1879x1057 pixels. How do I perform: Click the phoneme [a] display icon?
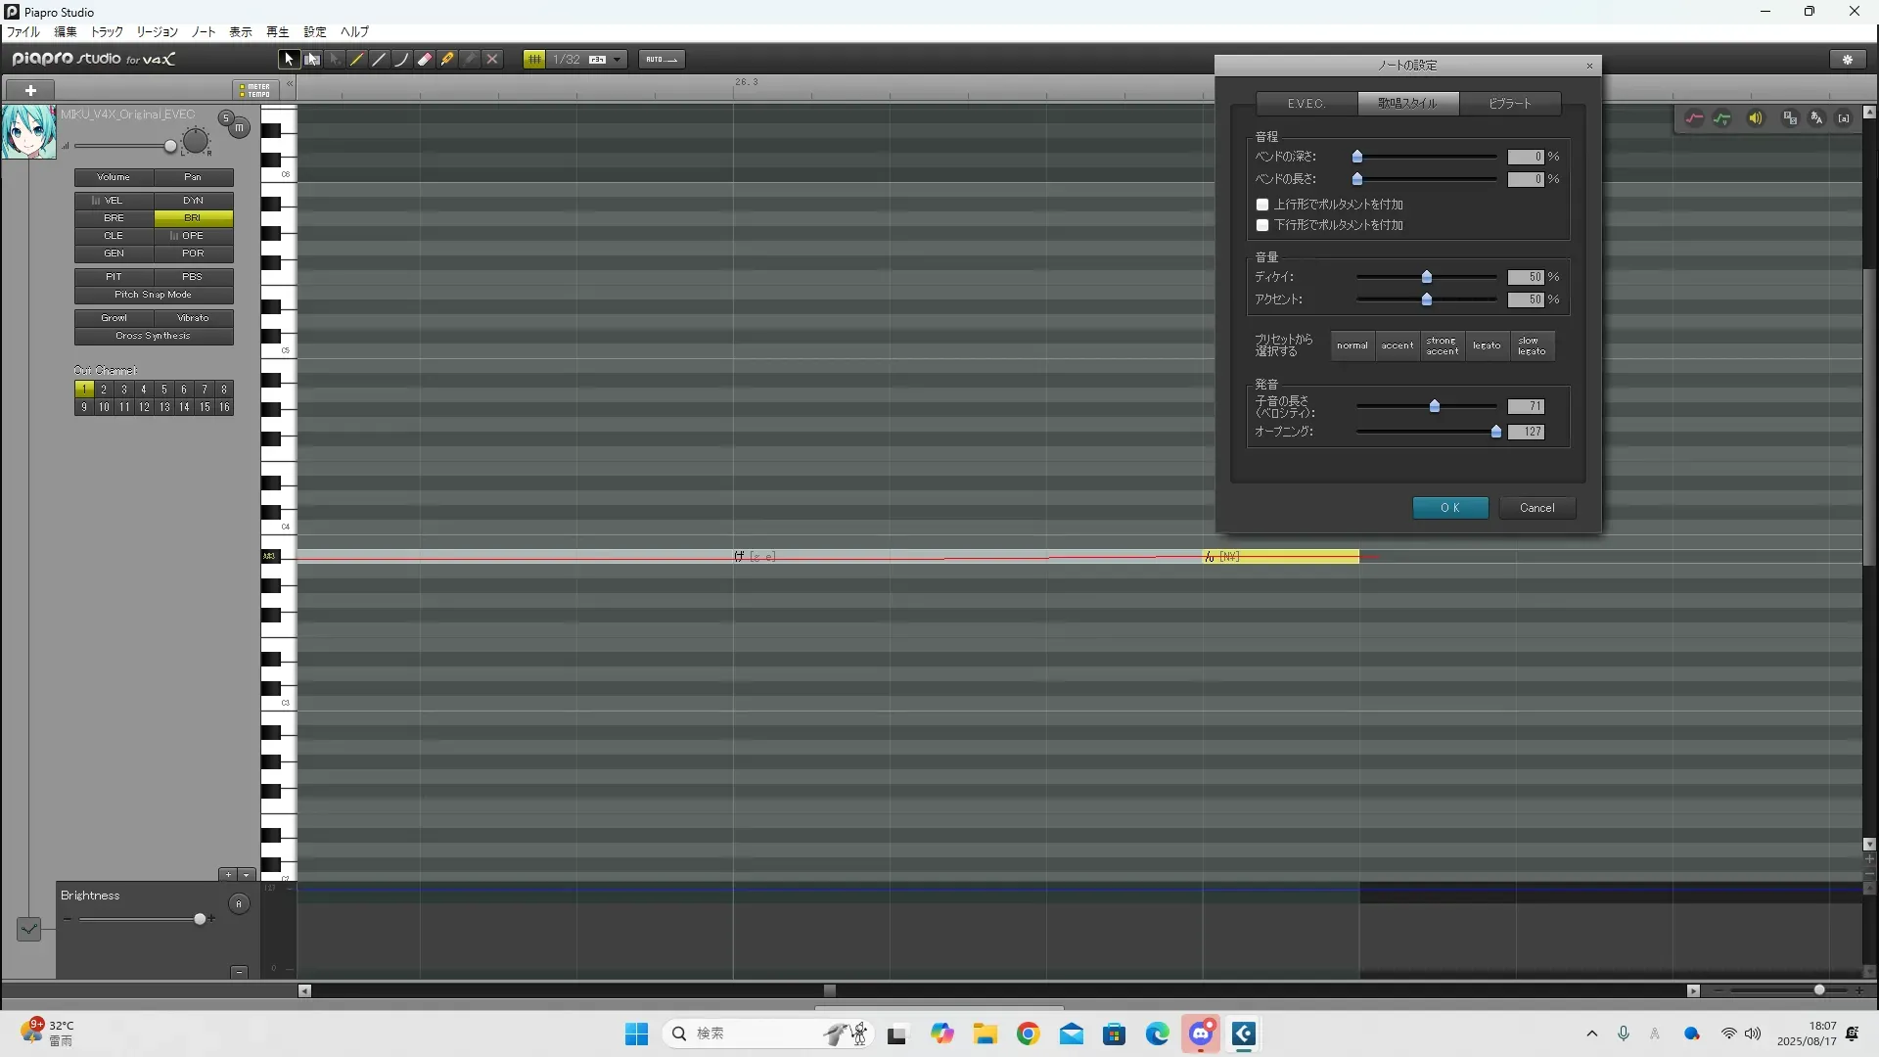click(x=1844, y=118)
